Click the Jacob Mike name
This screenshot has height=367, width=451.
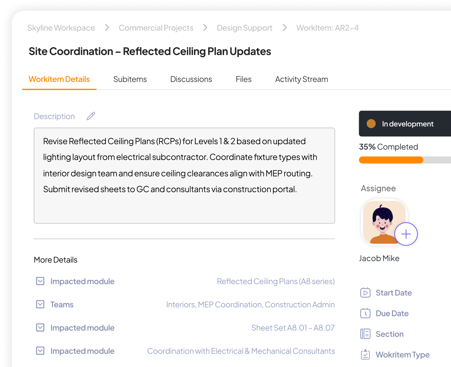coord(379,258)
